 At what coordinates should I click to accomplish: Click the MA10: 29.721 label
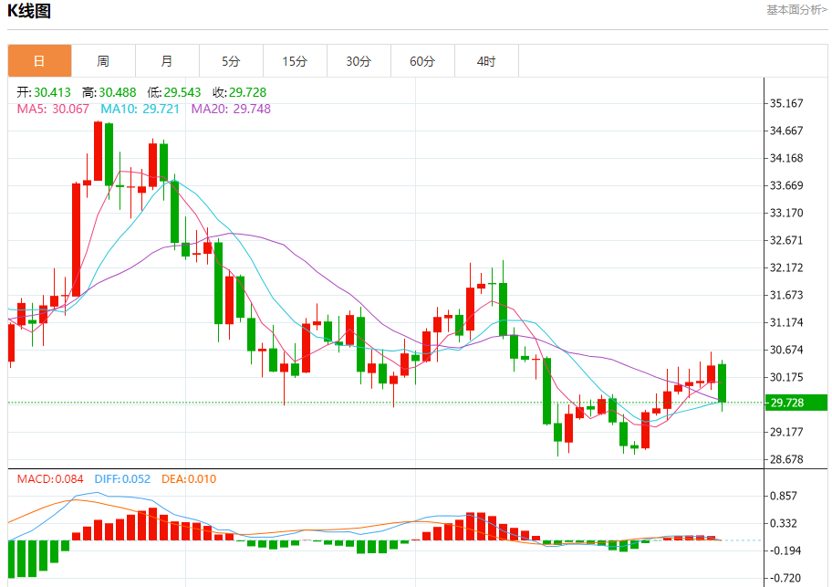pyautogui.click(x=140, y=109)
